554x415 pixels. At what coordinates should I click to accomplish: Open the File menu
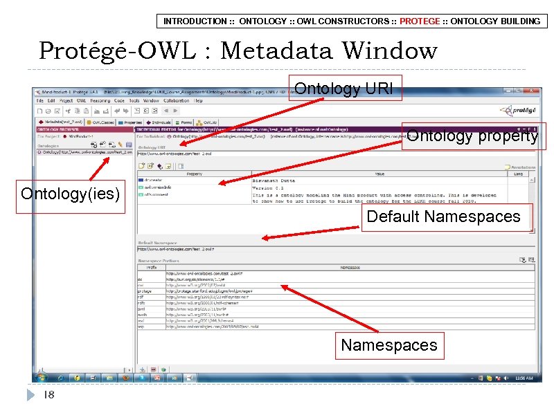coord(39,100)
